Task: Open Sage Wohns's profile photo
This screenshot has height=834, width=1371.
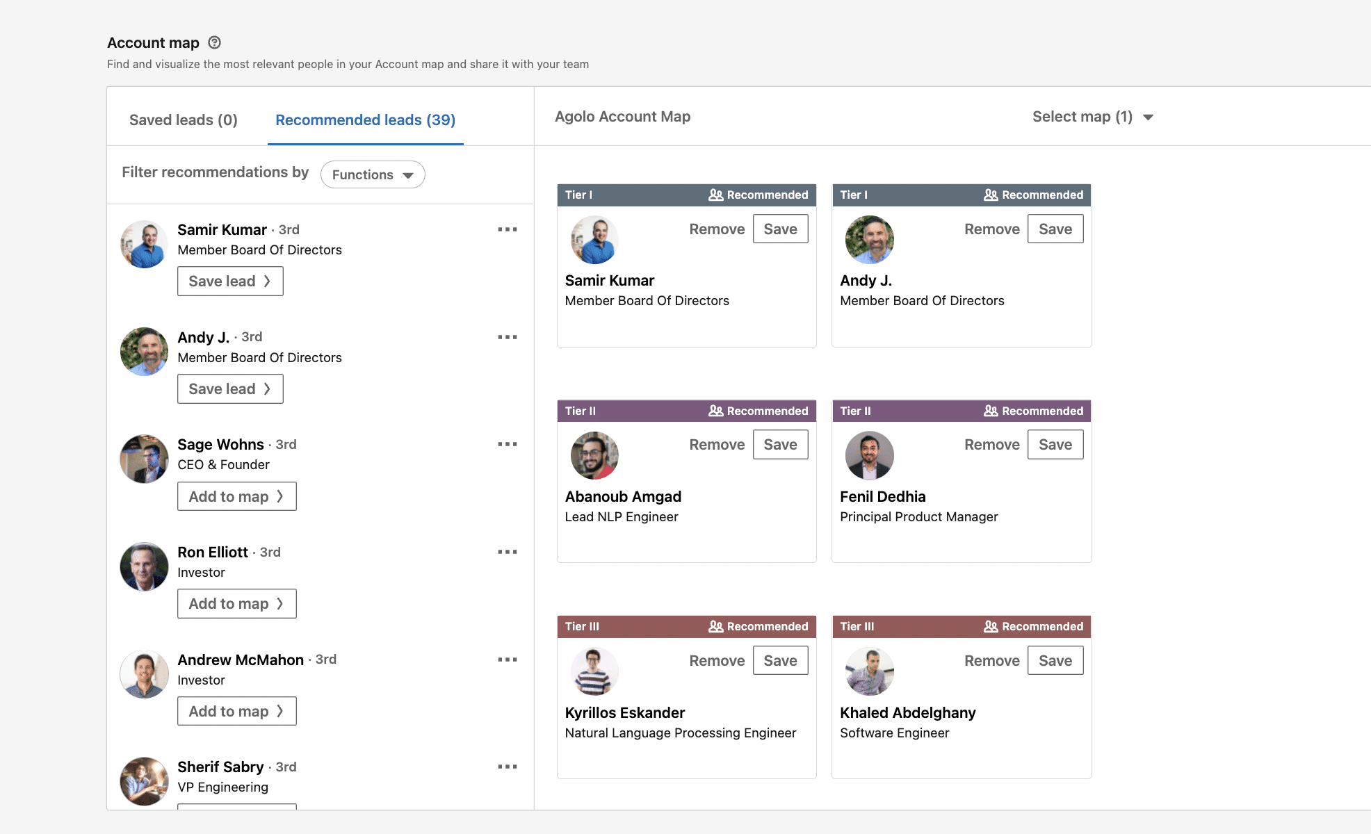Action: click(x=144, y=459)
